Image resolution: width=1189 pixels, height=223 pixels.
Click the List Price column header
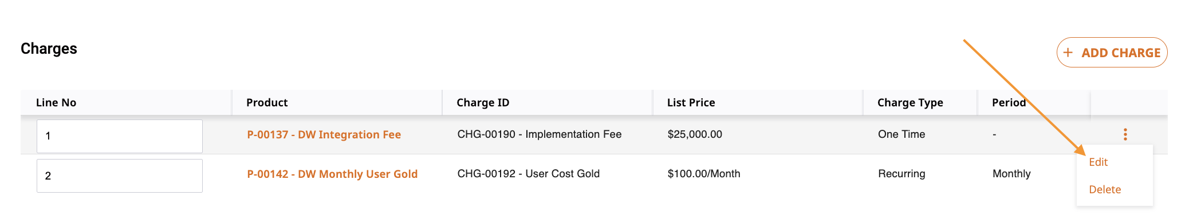point(691,102)
